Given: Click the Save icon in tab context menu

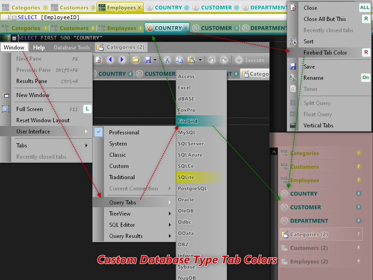Looking at the screenshot, I should pyautogui.click(x=293, y=66).
